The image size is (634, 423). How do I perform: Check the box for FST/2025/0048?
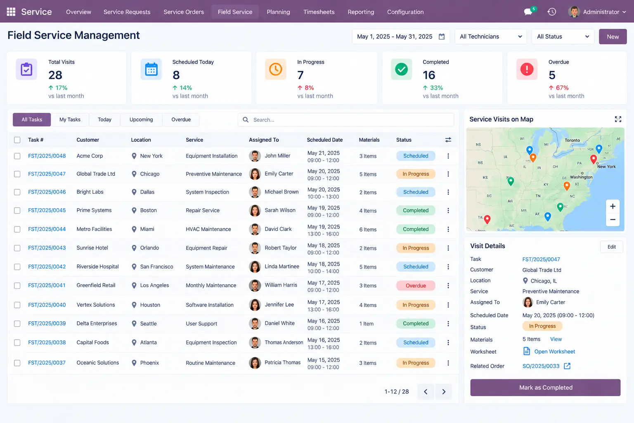pos(17,156)
